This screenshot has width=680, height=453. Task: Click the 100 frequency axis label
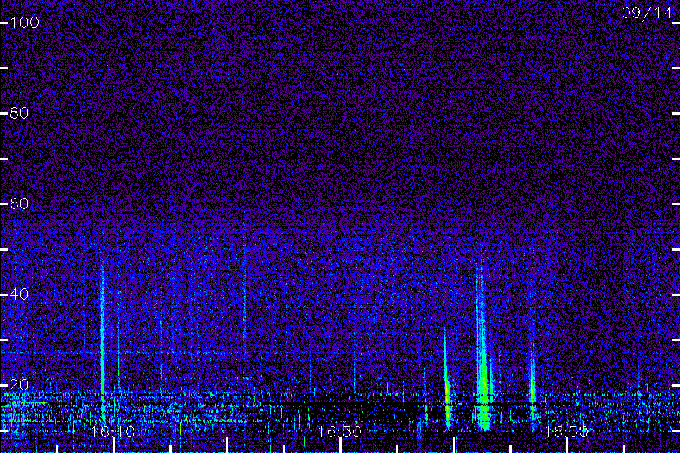pos(24,23)
